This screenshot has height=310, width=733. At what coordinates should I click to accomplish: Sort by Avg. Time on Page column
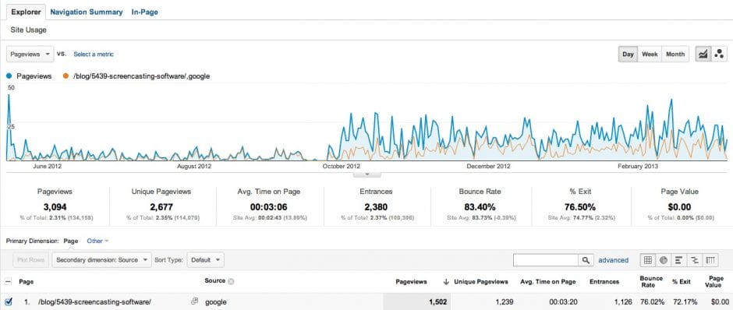548,281
